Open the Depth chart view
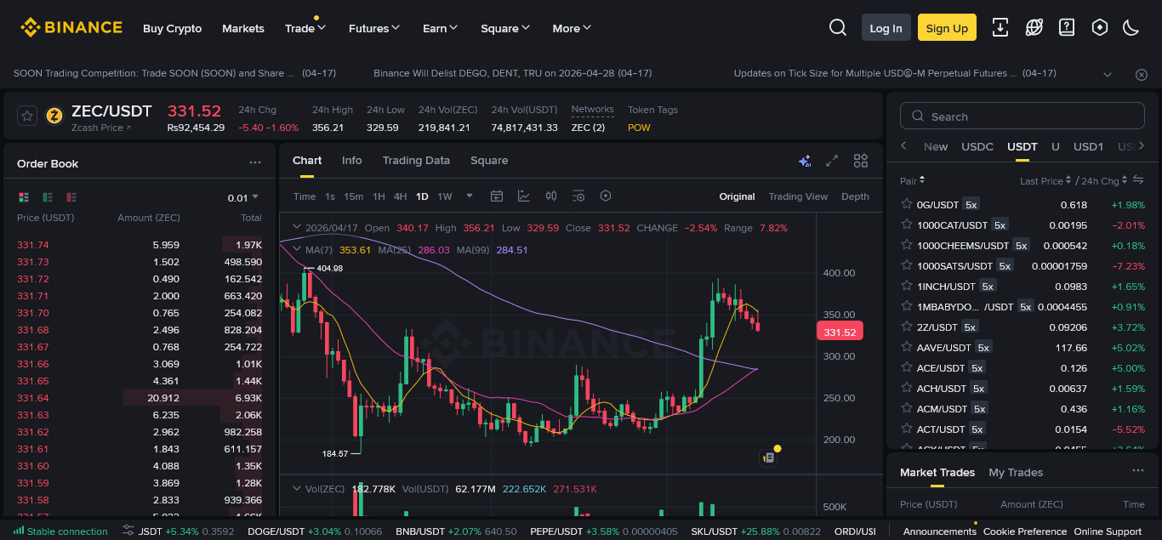Image resolution: width=1162 pixels, height=540 pixels. tap(855, 196)
